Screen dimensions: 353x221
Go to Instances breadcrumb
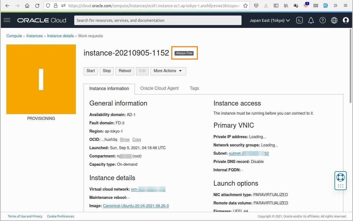click(34, 36)
